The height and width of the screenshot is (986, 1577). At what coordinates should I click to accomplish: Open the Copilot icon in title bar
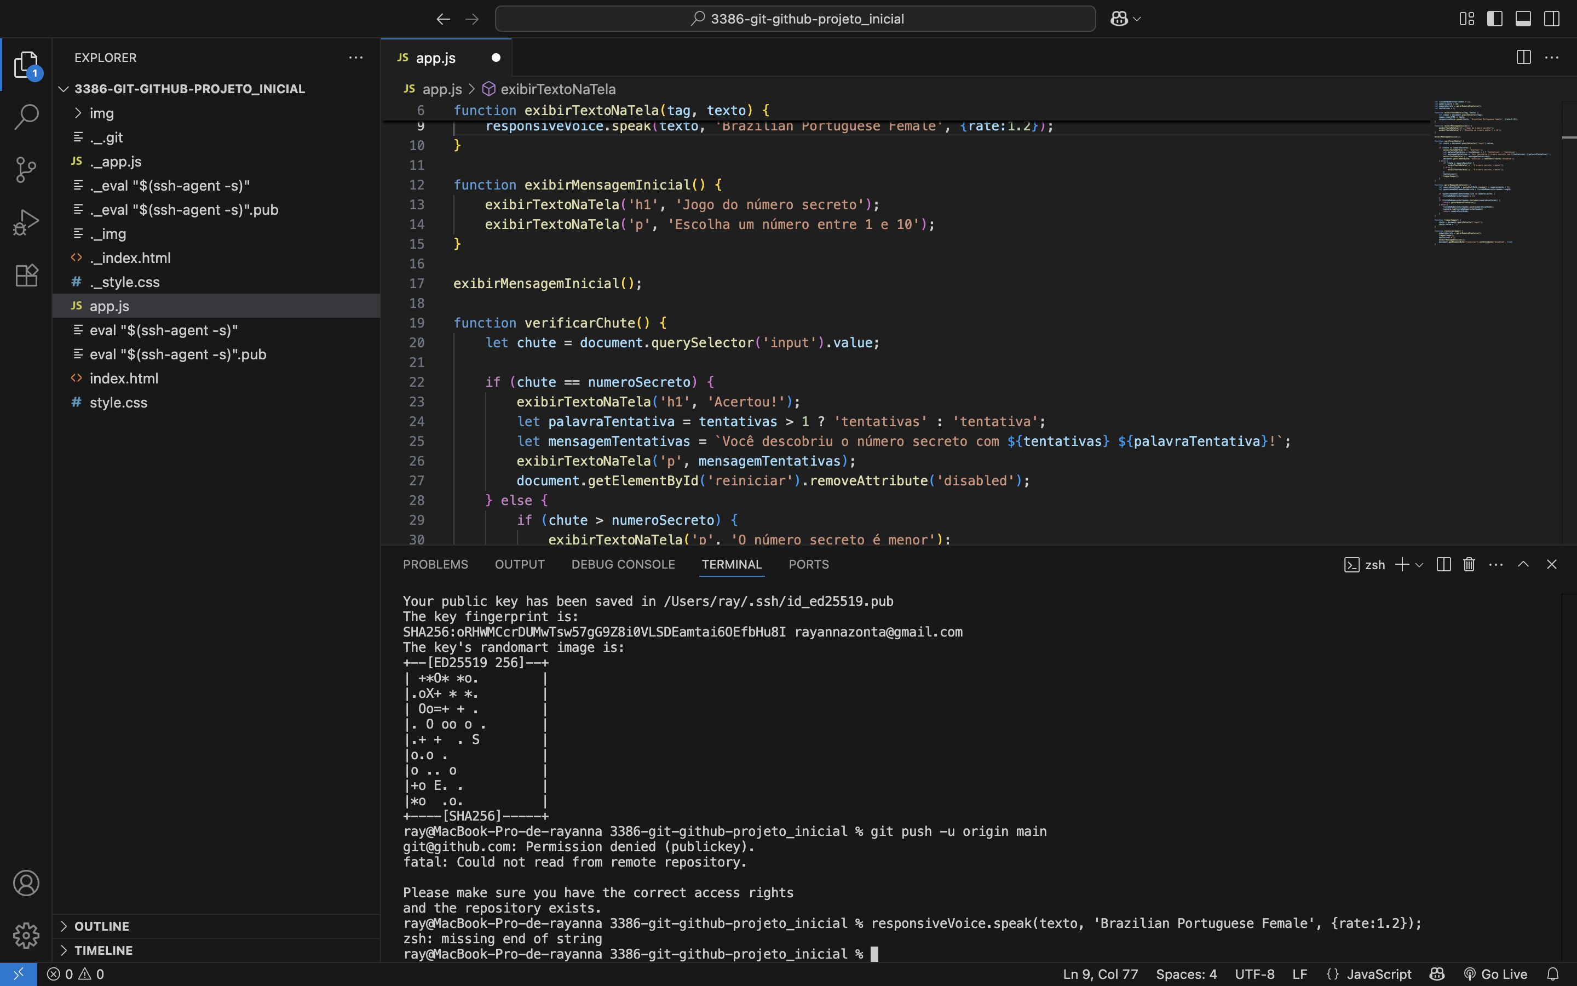tap(1119, 19)
